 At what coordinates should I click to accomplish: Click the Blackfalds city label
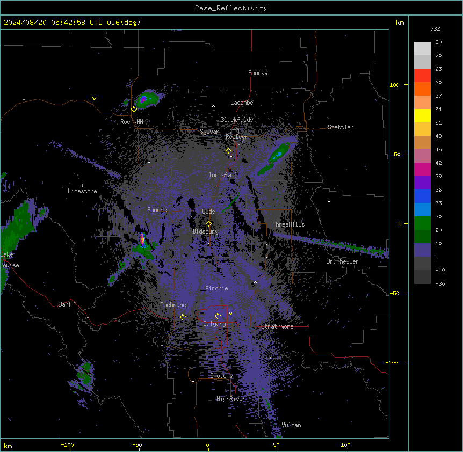click(237, 120)
